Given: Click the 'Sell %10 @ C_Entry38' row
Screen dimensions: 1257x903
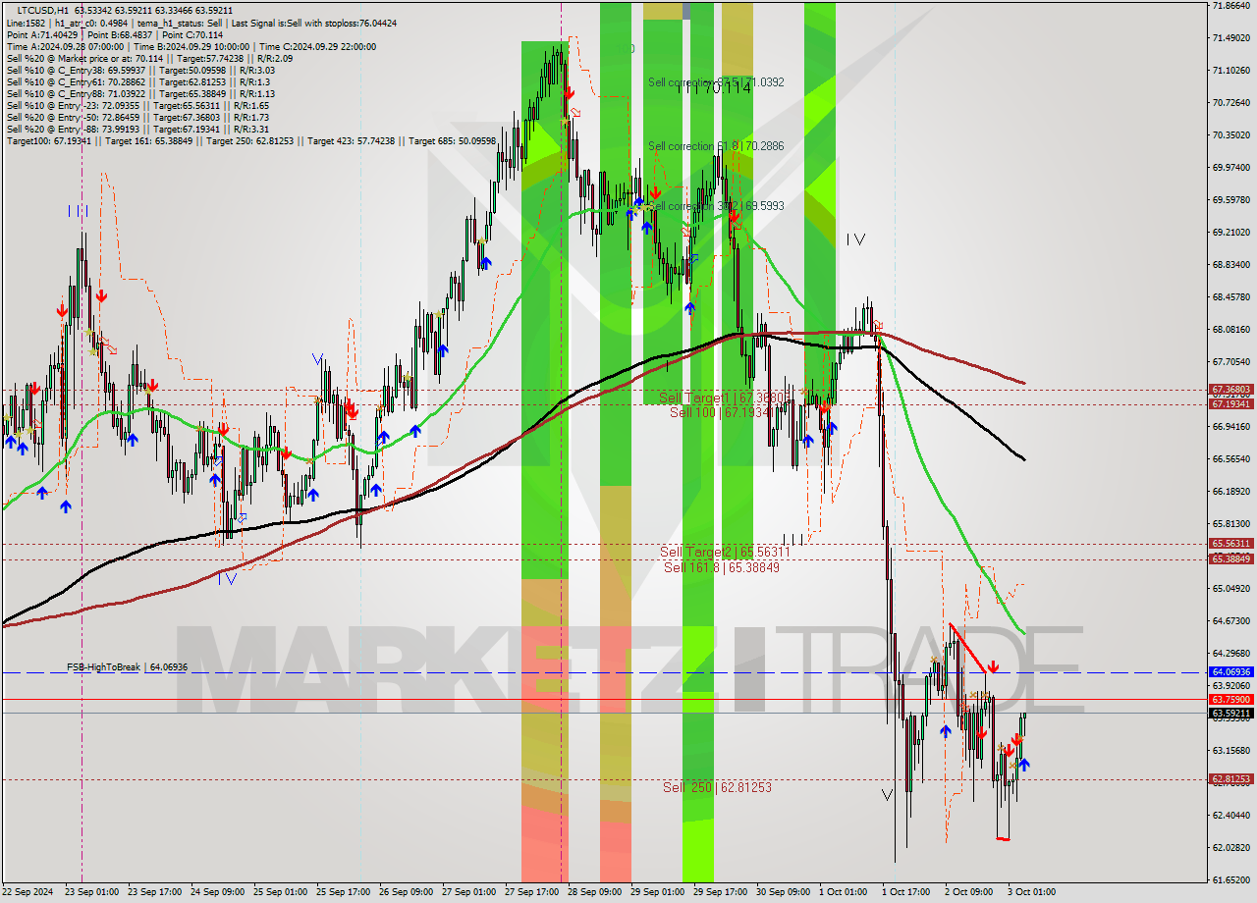Looking at the screenshot, I should click(140, 70).
